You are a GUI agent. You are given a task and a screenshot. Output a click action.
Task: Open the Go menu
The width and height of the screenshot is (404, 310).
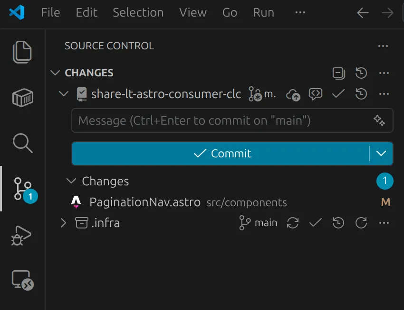(x=230, y=13)
